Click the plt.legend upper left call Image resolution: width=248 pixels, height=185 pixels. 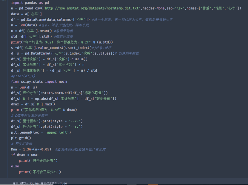(x=39, y=132)
